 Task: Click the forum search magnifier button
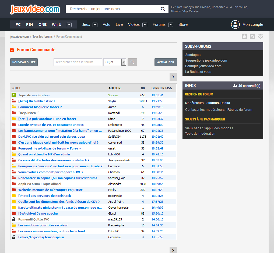coord(132,62)
